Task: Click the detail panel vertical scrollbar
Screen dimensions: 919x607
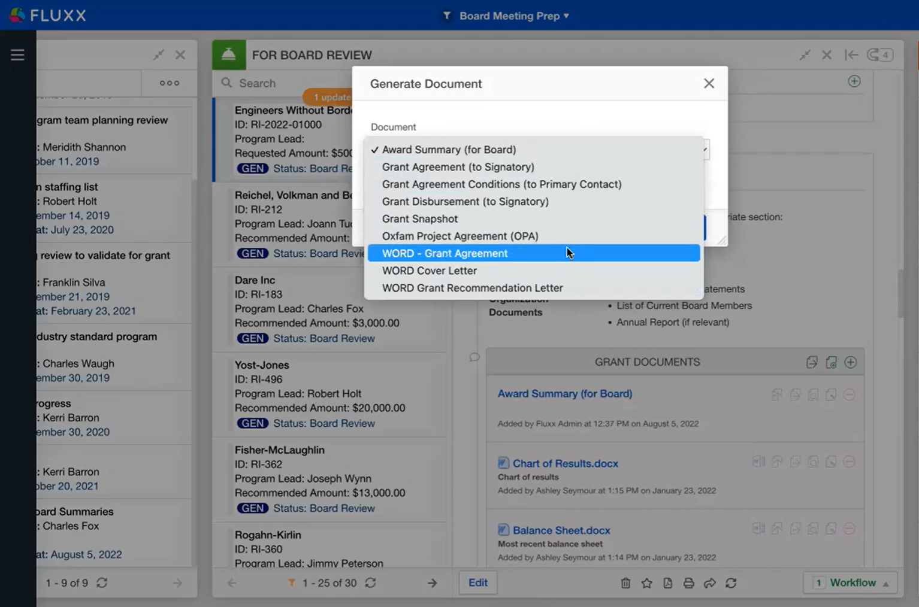Action: pos(900,293)
